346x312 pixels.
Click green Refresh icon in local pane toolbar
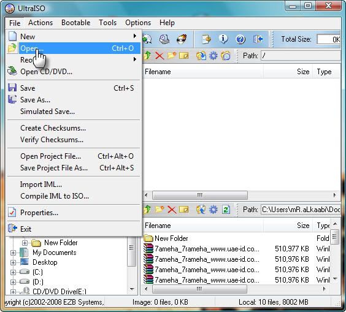pyautogui.click(x=226, y=210)
